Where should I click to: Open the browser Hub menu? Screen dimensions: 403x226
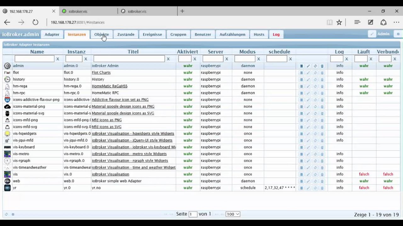(x=357, y=22)
